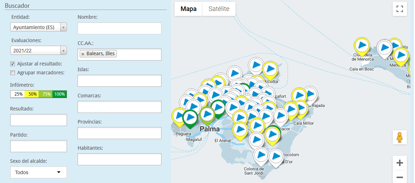Viewport: 415px width, 183px height.
Task: Enable Agrupar marcadores checkbox
Action: tap(12, 73)
